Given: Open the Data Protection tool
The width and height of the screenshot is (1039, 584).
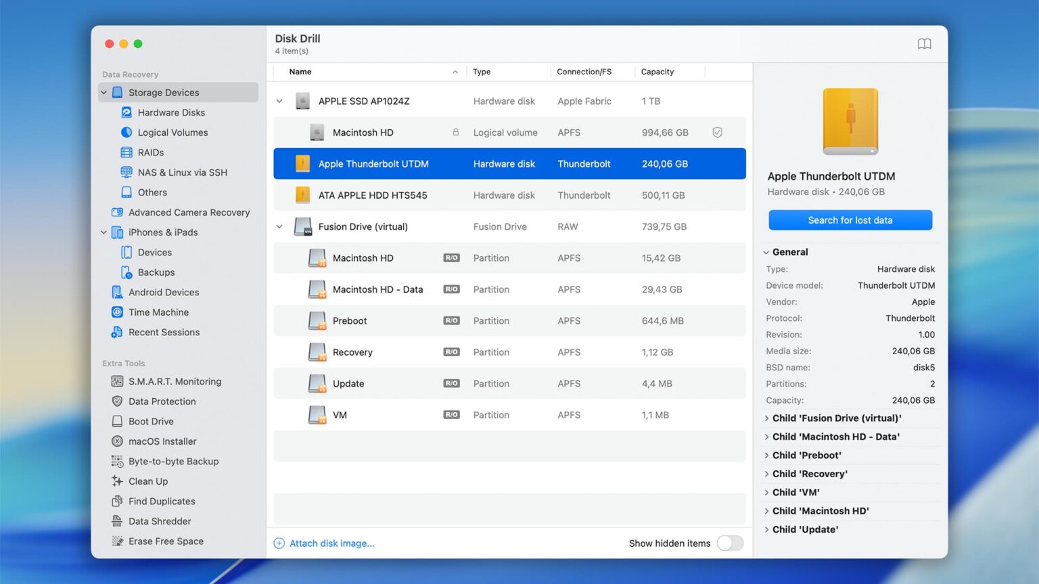Looking at the screenshot, I should [x=162, y=401].
